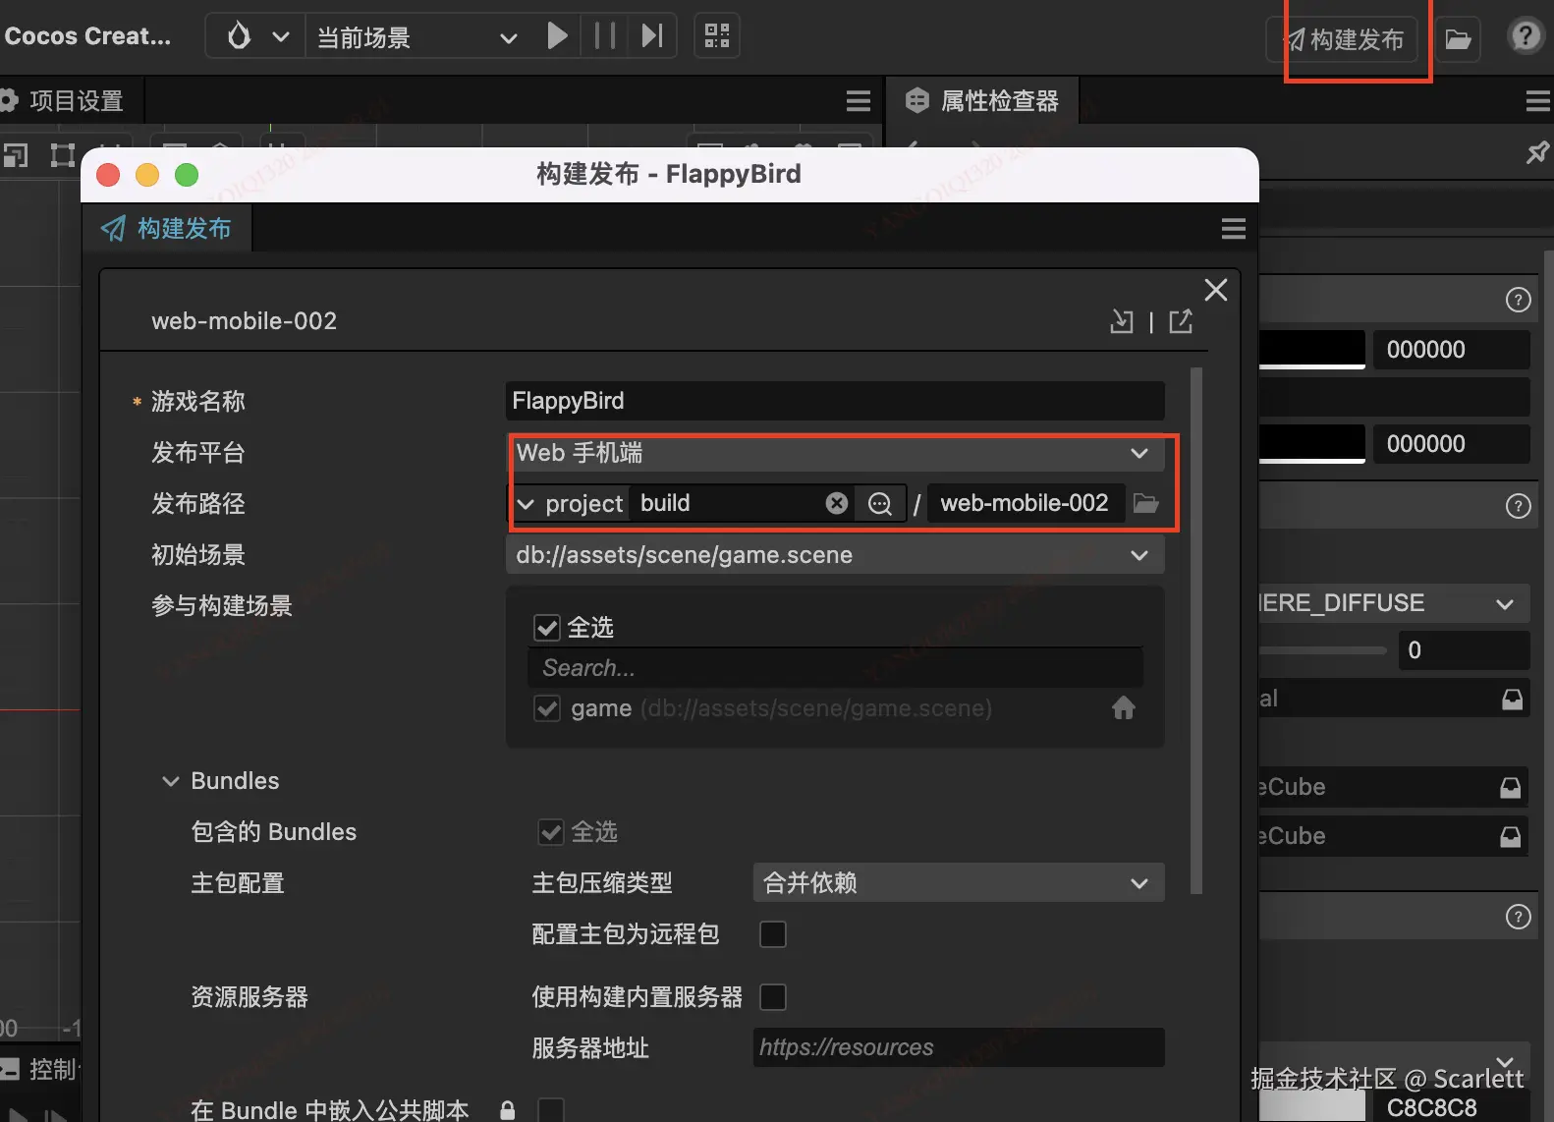Open the 构建发布 build button in top toolbar
Image resolution: width=1554 pixels, height=1122 pixels.
pos(1343,39)
